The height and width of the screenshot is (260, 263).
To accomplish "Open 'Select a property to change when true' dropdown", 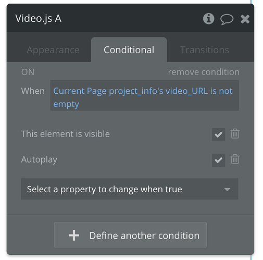I will tap(130, 189).
